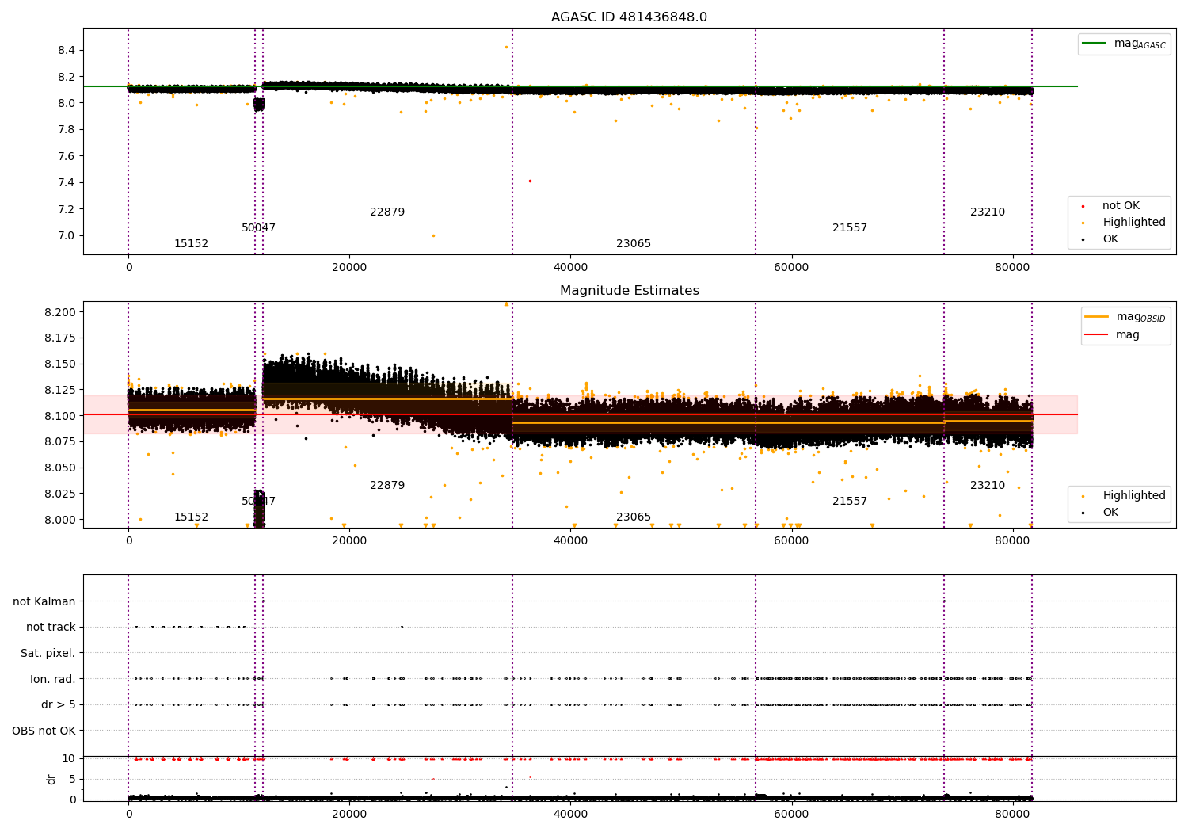Click the 8.075 y-axis tick label
1188x832 pixels.
click(x=60, y=442)
